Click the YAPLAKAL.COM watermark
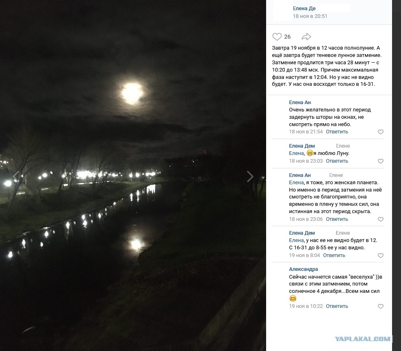This screenshot has width=401, height=351. coord(363,339)
